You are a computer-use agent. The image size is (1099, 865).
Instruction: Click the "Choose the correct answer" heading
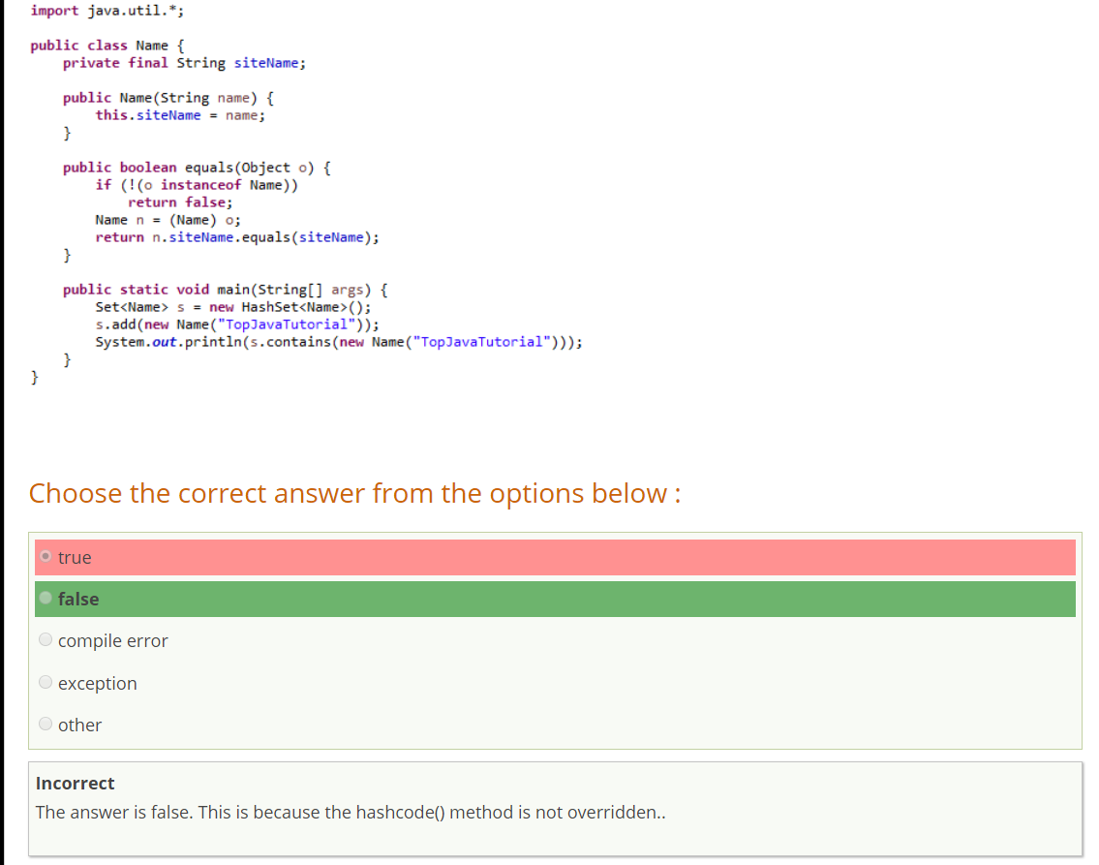354,493
